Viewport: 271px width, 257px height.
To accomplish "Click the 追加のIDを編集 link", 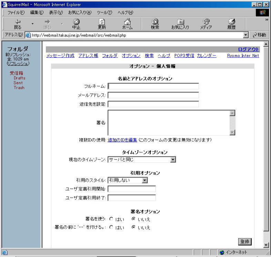I will click(122, 140).
